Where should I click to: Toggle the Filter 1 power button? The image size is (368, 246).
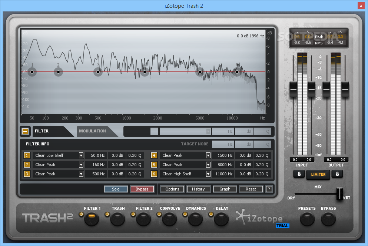[x=81, y=214]
